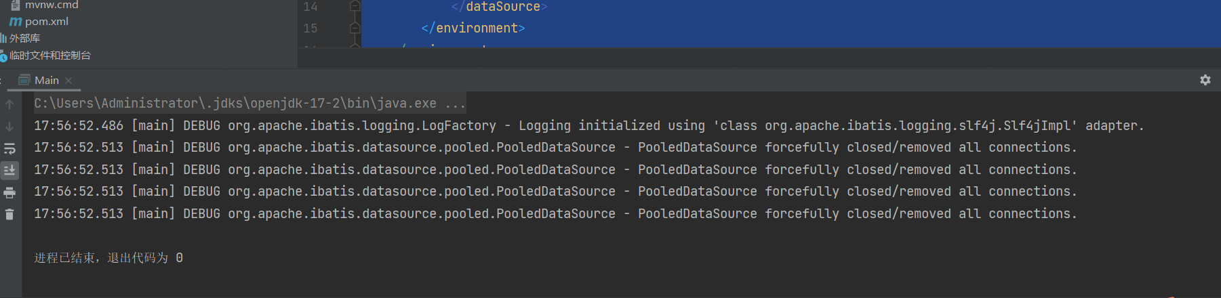
Task: Close the Main run tab
Action: click(x=68, y=80)
